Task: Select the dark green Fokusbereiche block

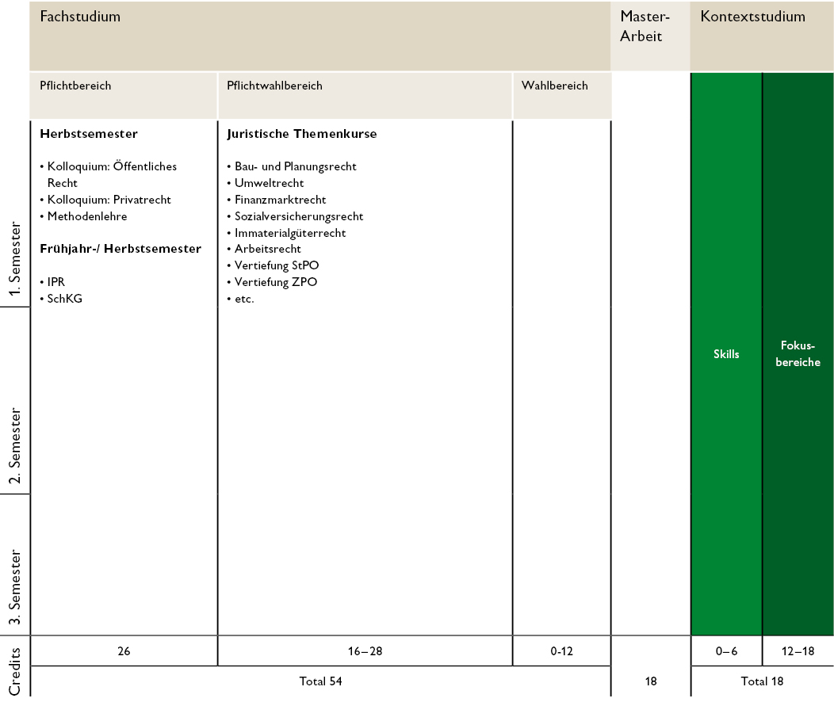Action: 798,354
